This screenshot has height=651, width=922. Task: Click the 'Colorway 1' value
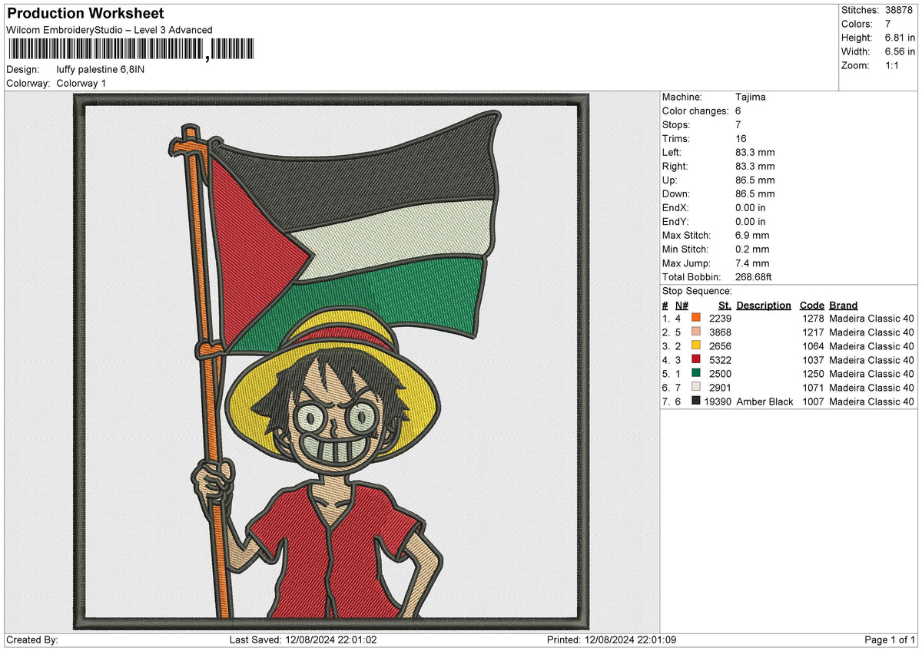(81, 83)
